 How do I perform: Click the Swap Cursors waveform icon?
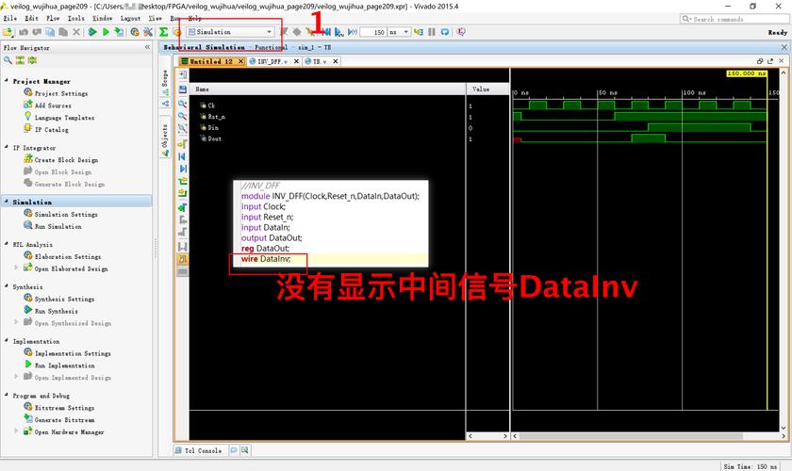coord(182,247)
